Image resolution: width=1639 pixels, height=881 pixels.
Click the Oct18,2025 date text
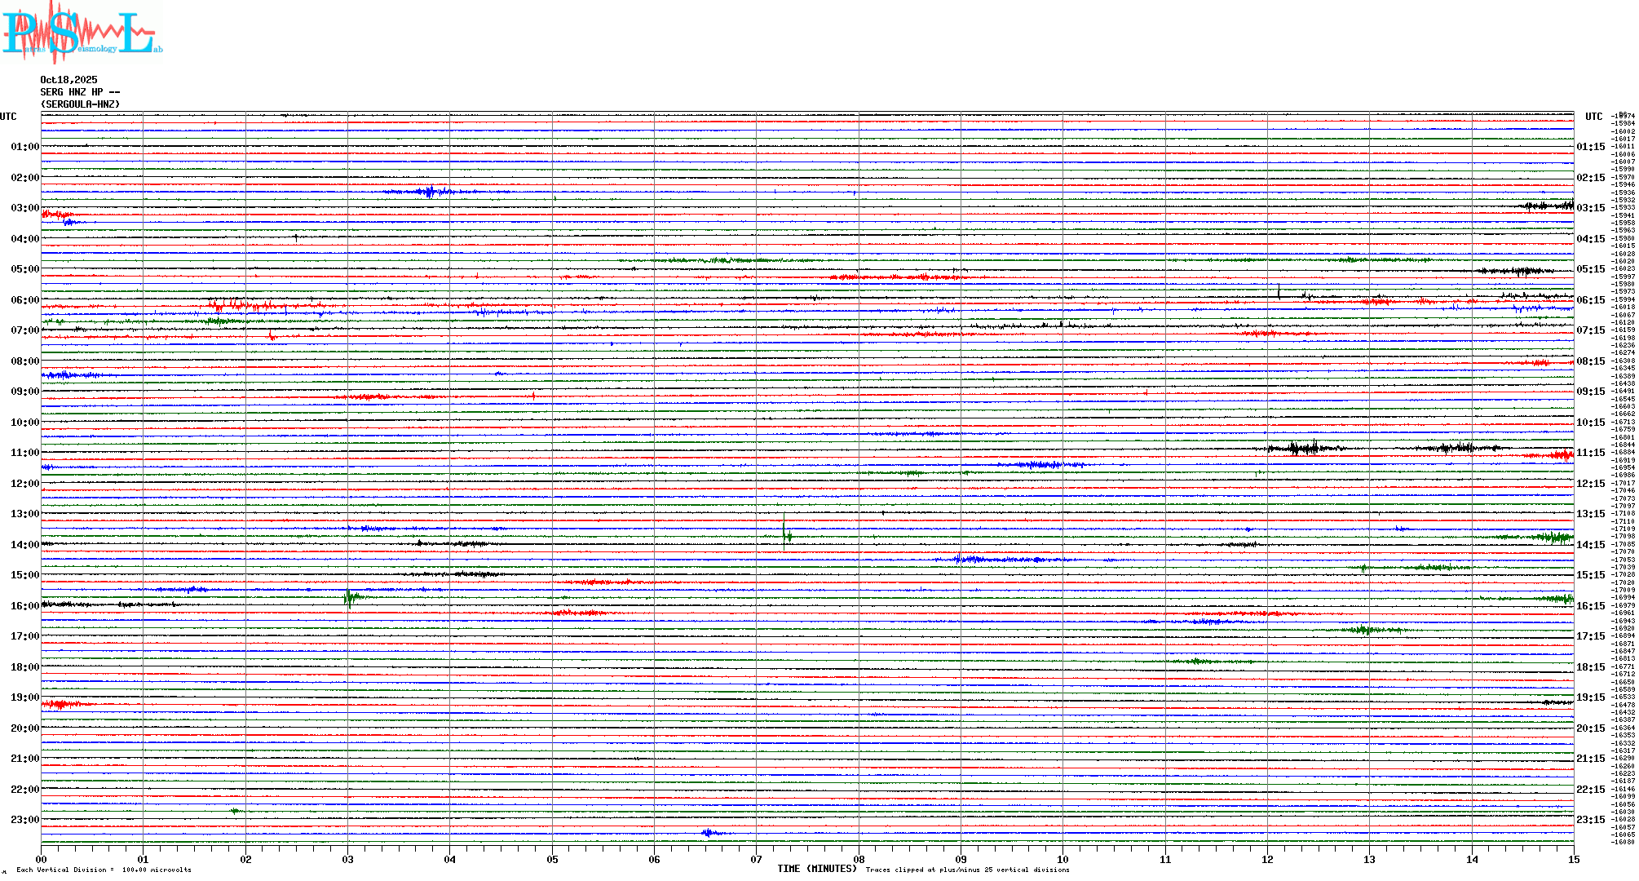point(68,80)
